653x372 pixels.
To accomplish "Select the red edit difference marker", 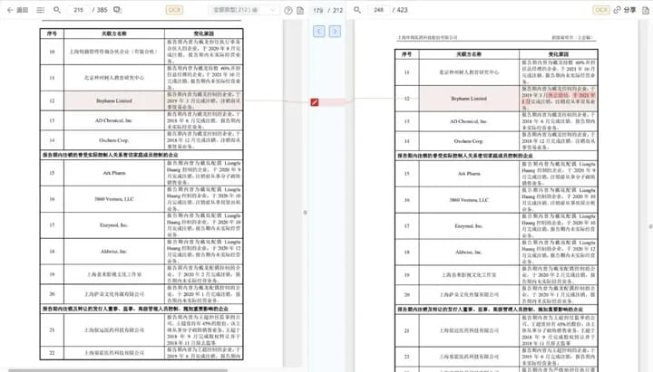I will point(315,102).
